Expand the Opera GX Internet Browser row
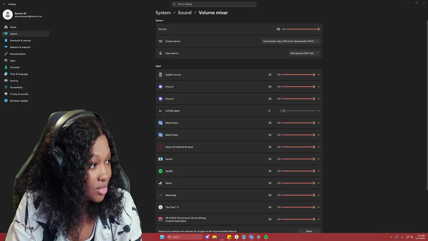 pyautogui.click(x=318, y=147)
